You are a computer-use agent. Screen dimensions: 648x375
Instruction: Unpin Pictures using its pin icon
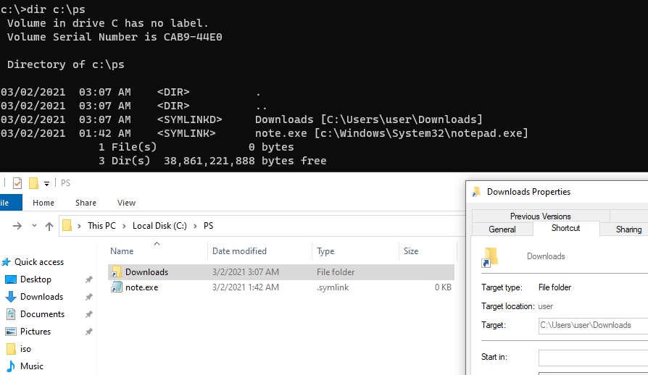coord(88,332)
